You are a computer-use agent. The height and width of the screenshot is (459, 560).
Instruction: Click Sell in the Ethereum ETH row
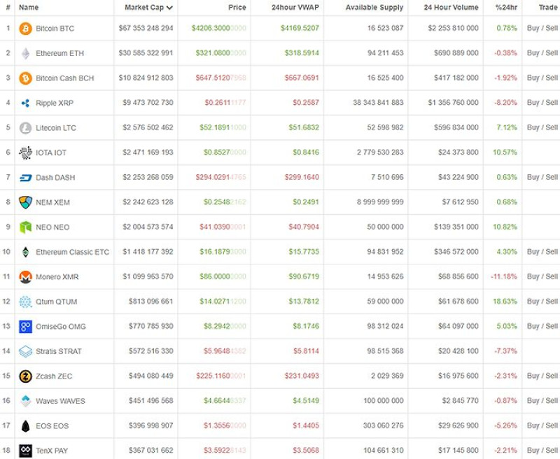[552, 53]
